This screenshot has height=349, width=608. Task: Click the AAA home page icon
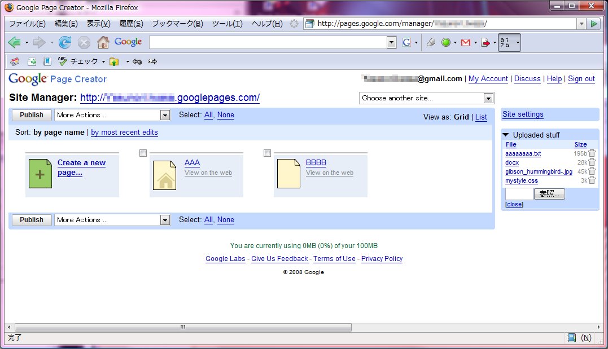(x=164, y=175)
